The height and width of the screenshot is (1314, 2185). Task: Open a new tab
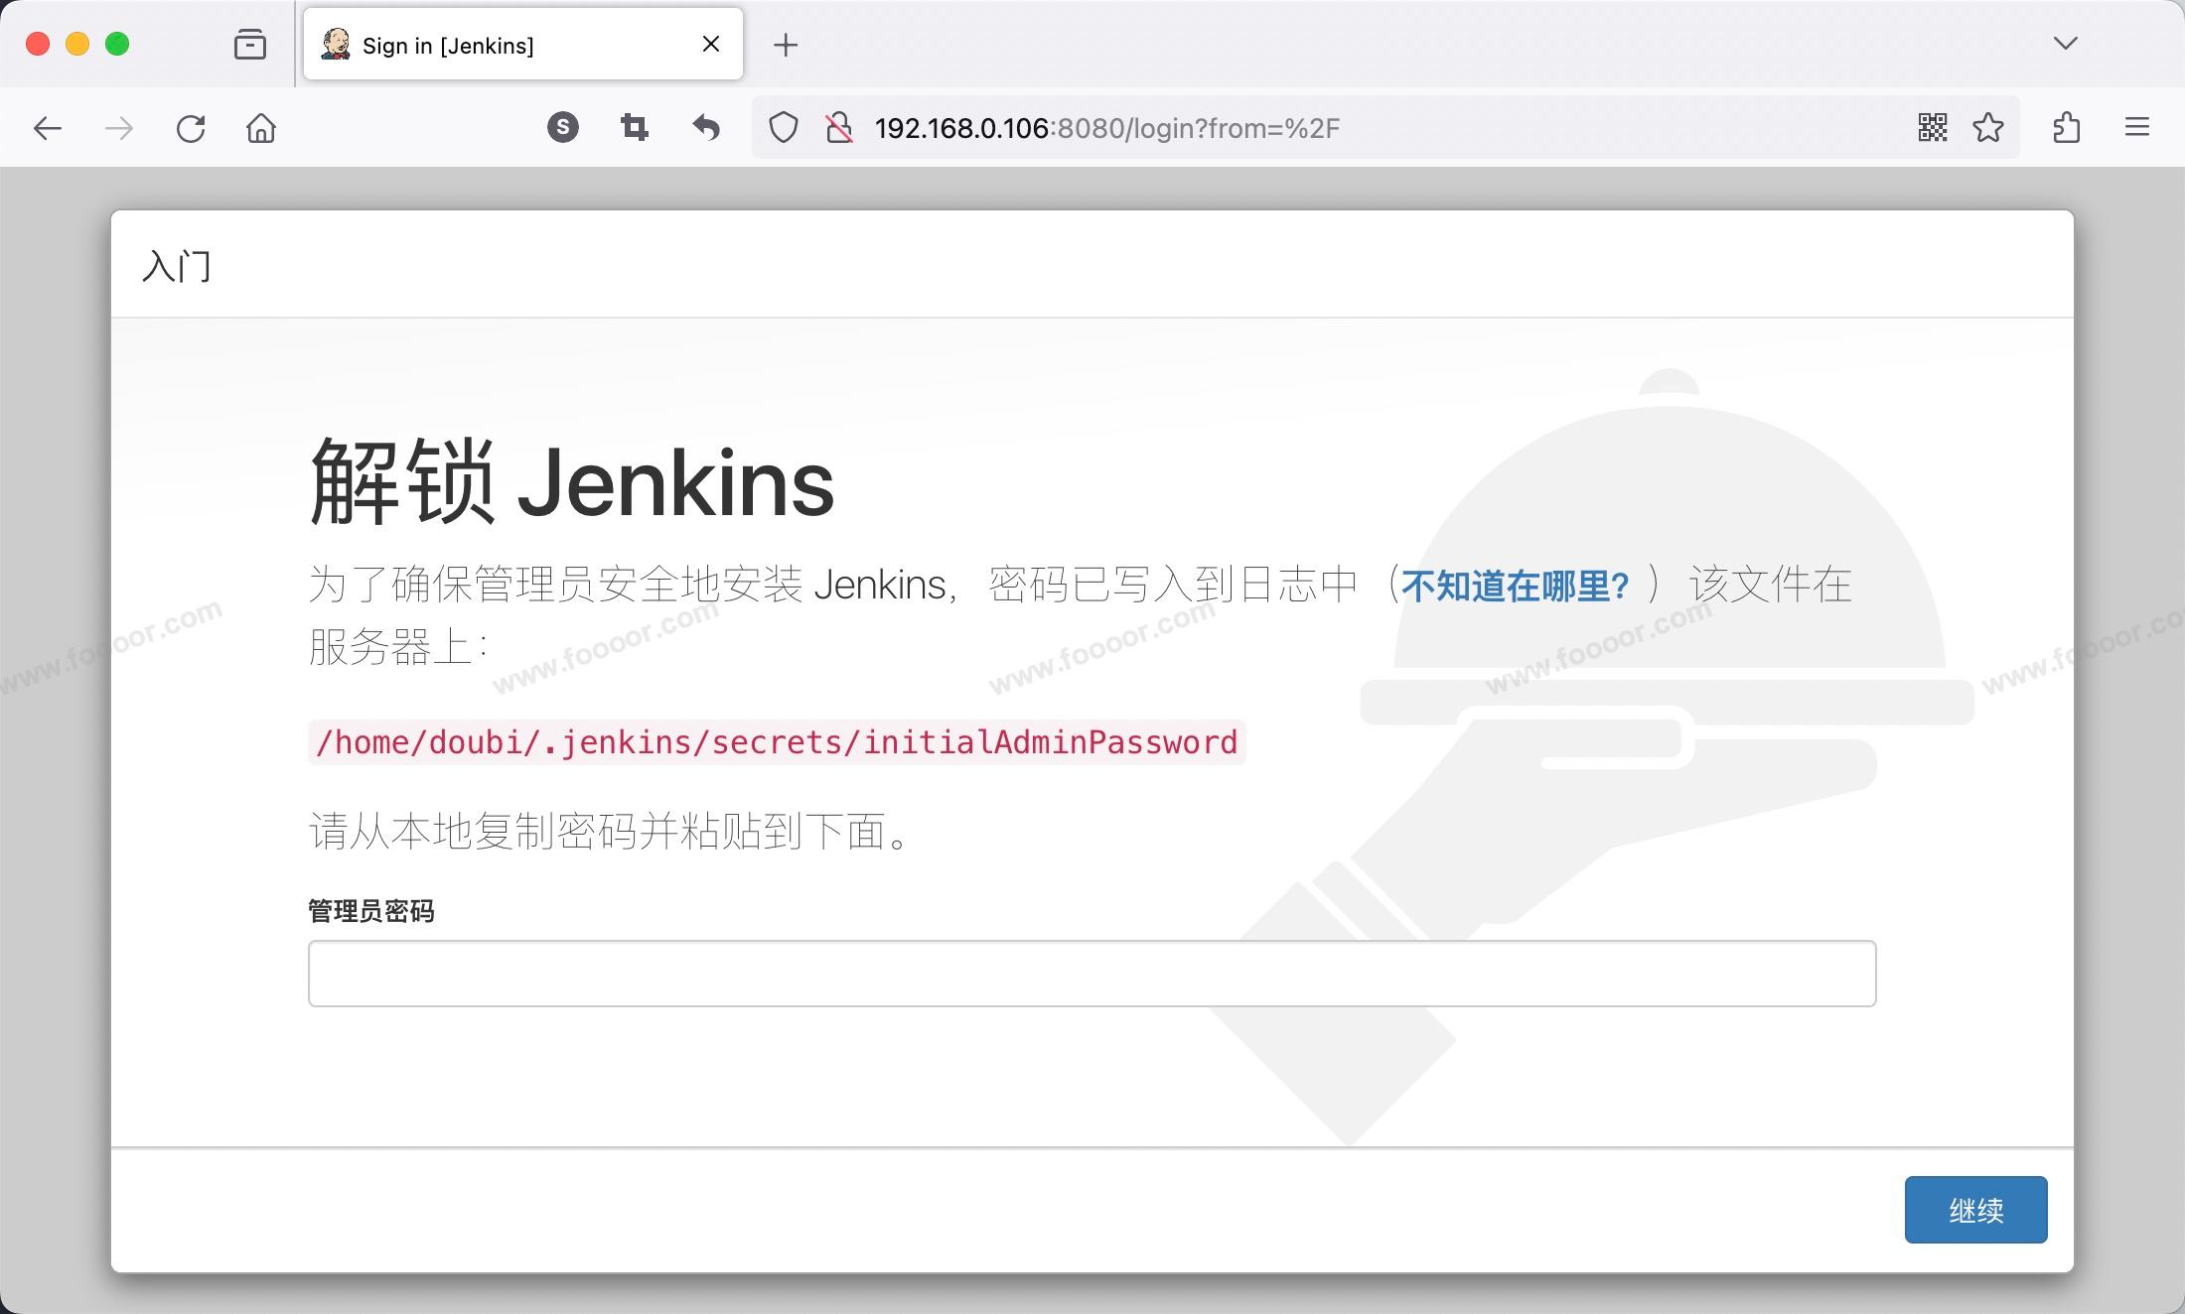pos(786,45)
